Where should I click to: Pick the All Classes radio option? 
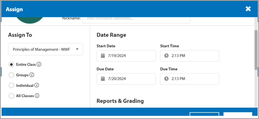point(11,96)
